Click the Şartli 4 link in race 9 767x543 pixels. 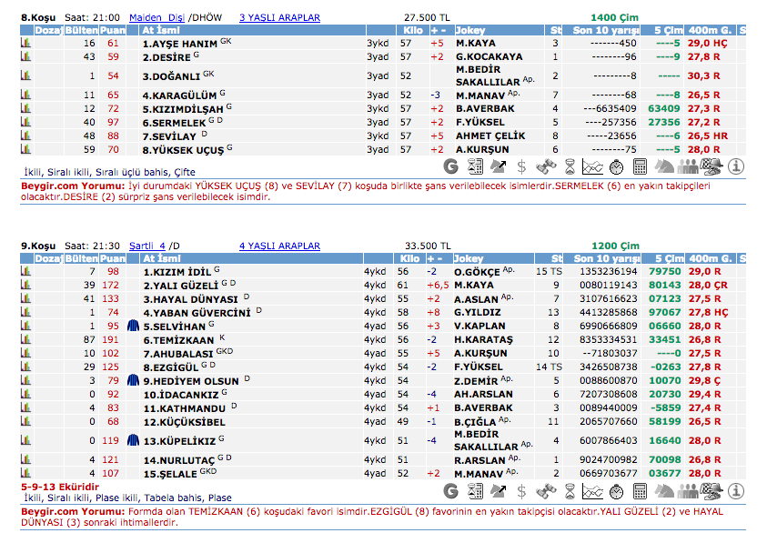pyautogui.click(x=147, y=246)
